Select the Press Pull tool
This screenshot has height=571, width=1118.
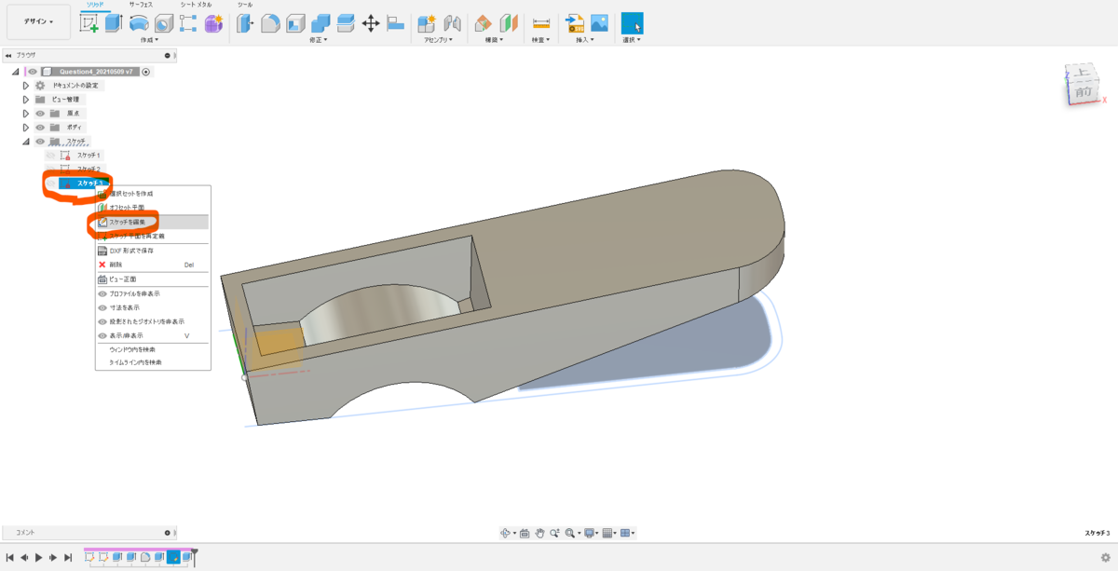click(x=245, y=23)
